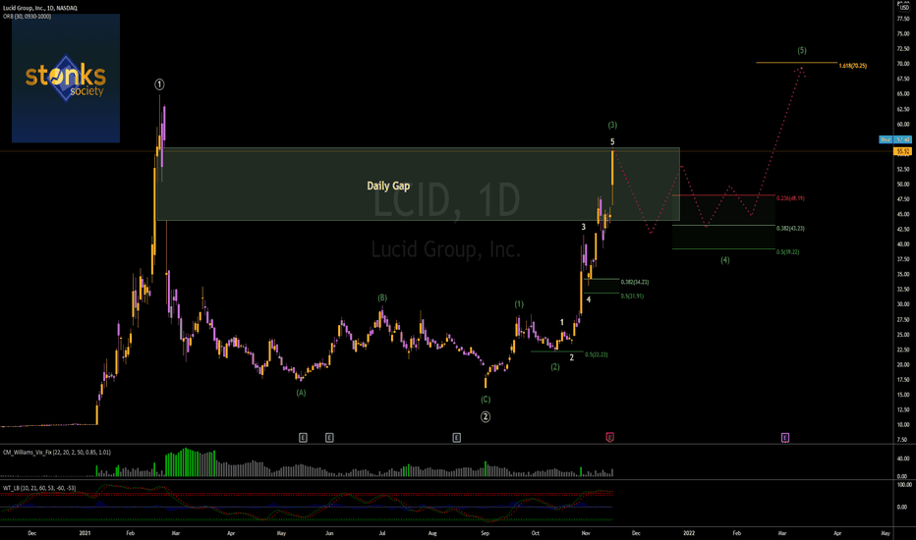Image resolution: width=916 pixels, height=540 pixels.
Task: Click the purple earnings E marker near March 2022
Action: [785, 437]
